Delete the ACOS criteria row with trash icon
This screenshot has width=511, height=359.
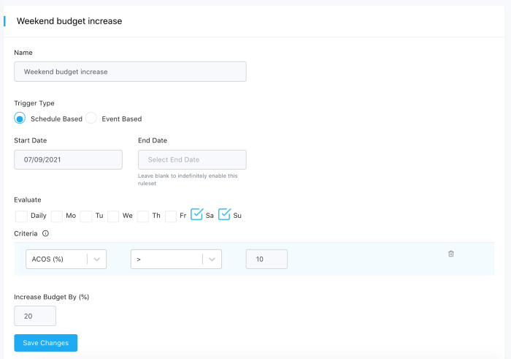point(450,254)
